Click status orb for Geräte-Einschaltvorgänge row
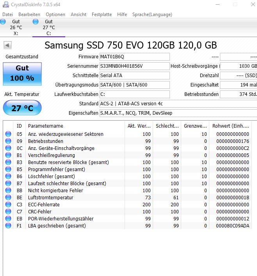The image size is (257, 276). click(8, 148)
